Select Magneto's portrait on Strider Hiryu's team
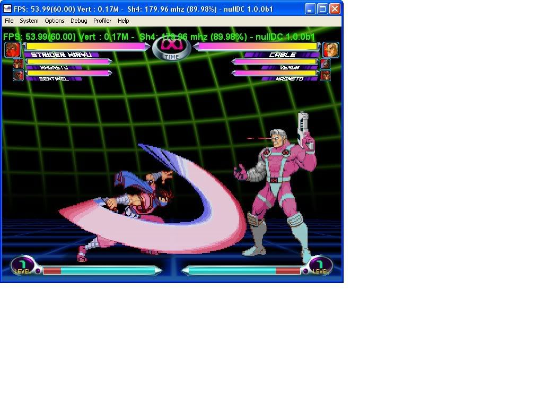 coord(18,64)
